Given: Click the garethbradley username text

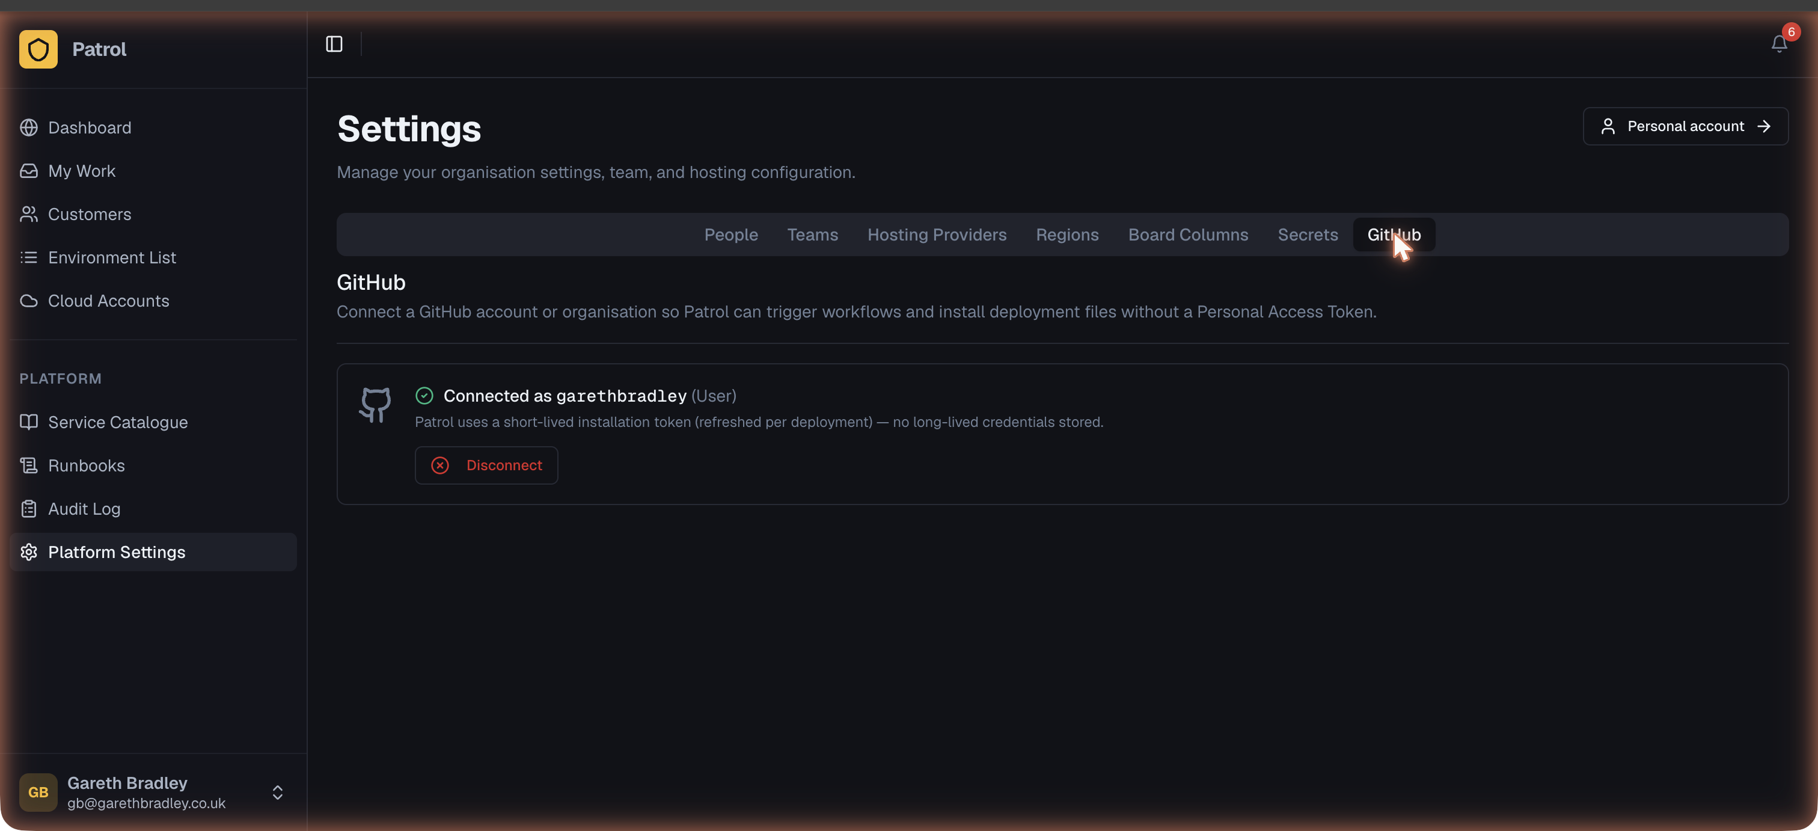Looking at the screenshot, I should coord(621,396).
